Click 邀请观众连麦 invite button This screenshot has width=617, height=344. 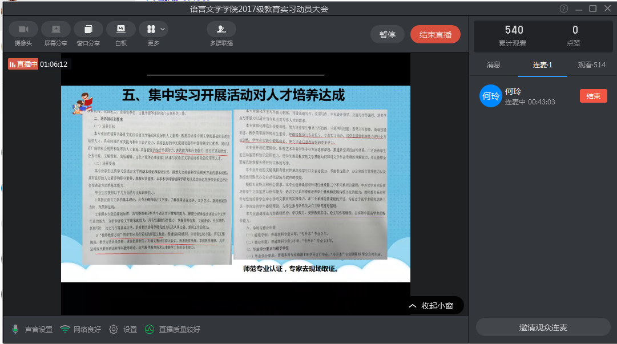coord(543,327)
